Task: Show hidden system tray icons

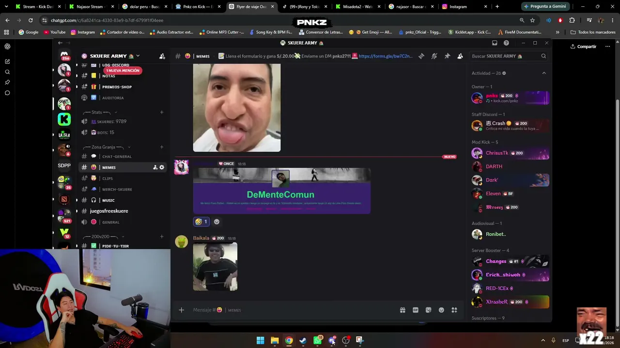Action: [x=543, y=340]
